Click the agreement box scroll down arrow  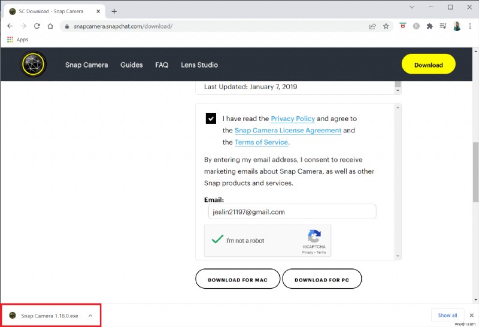(x=398, y=256)
